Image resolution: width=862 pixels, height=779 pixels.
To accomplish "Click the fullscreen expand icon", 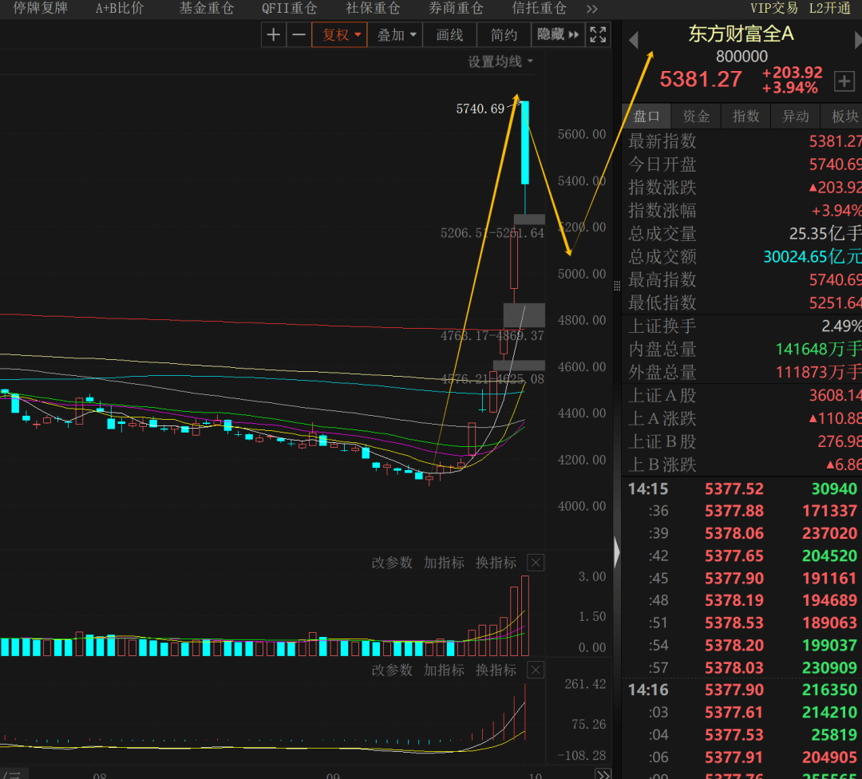I will (598, 34).
